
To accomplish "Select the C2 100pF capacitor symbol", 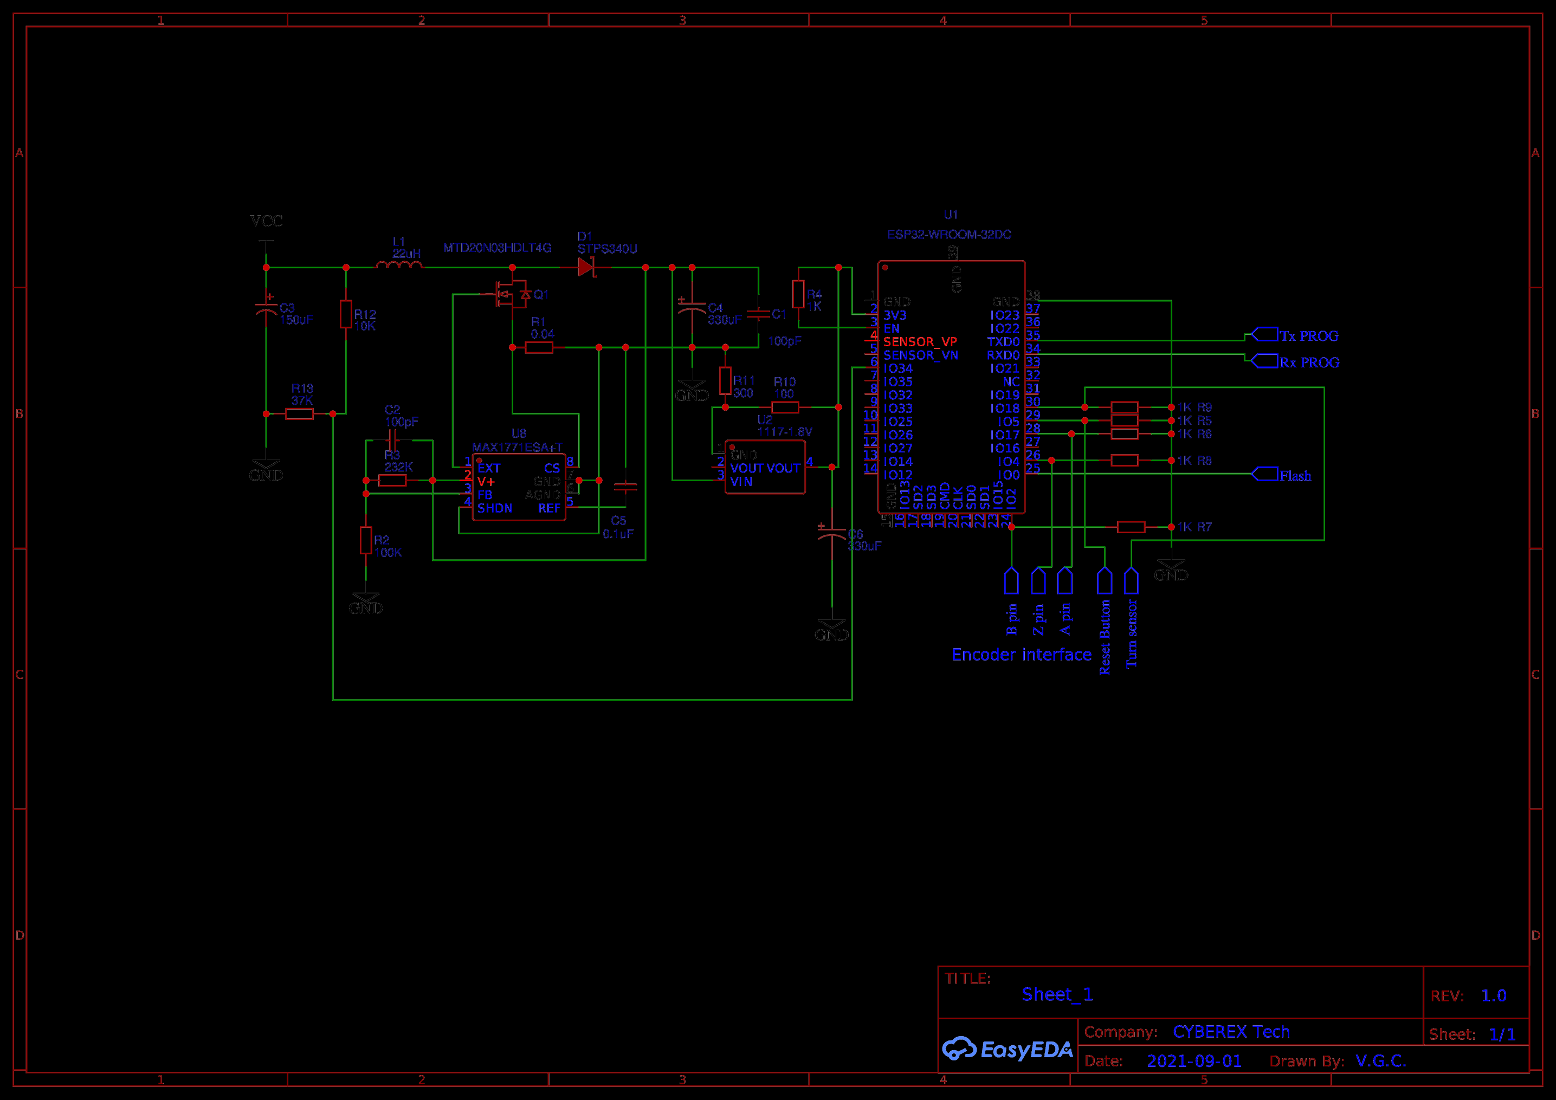I will 392,441.
